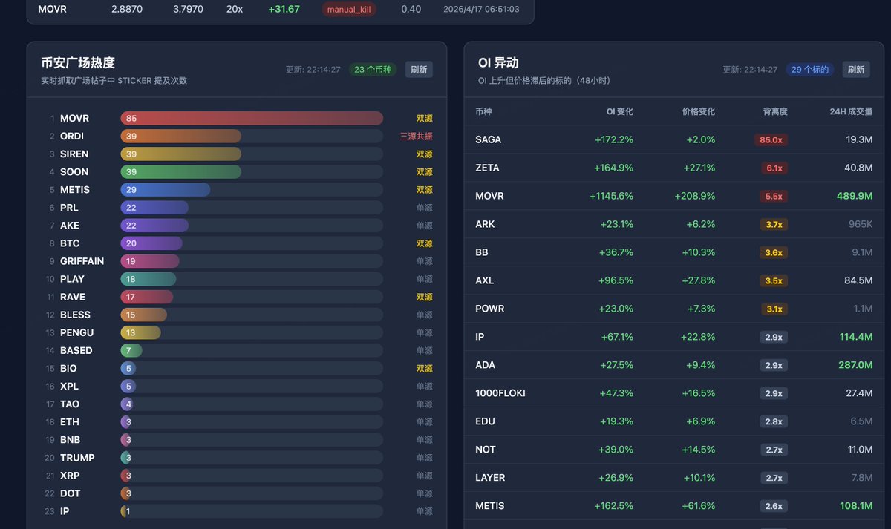Click the ZETA row in OI table

pyautogui.click(x=674, y=168)
